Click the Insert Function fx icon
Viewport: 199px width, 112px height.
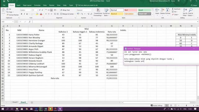coord(30,22)
